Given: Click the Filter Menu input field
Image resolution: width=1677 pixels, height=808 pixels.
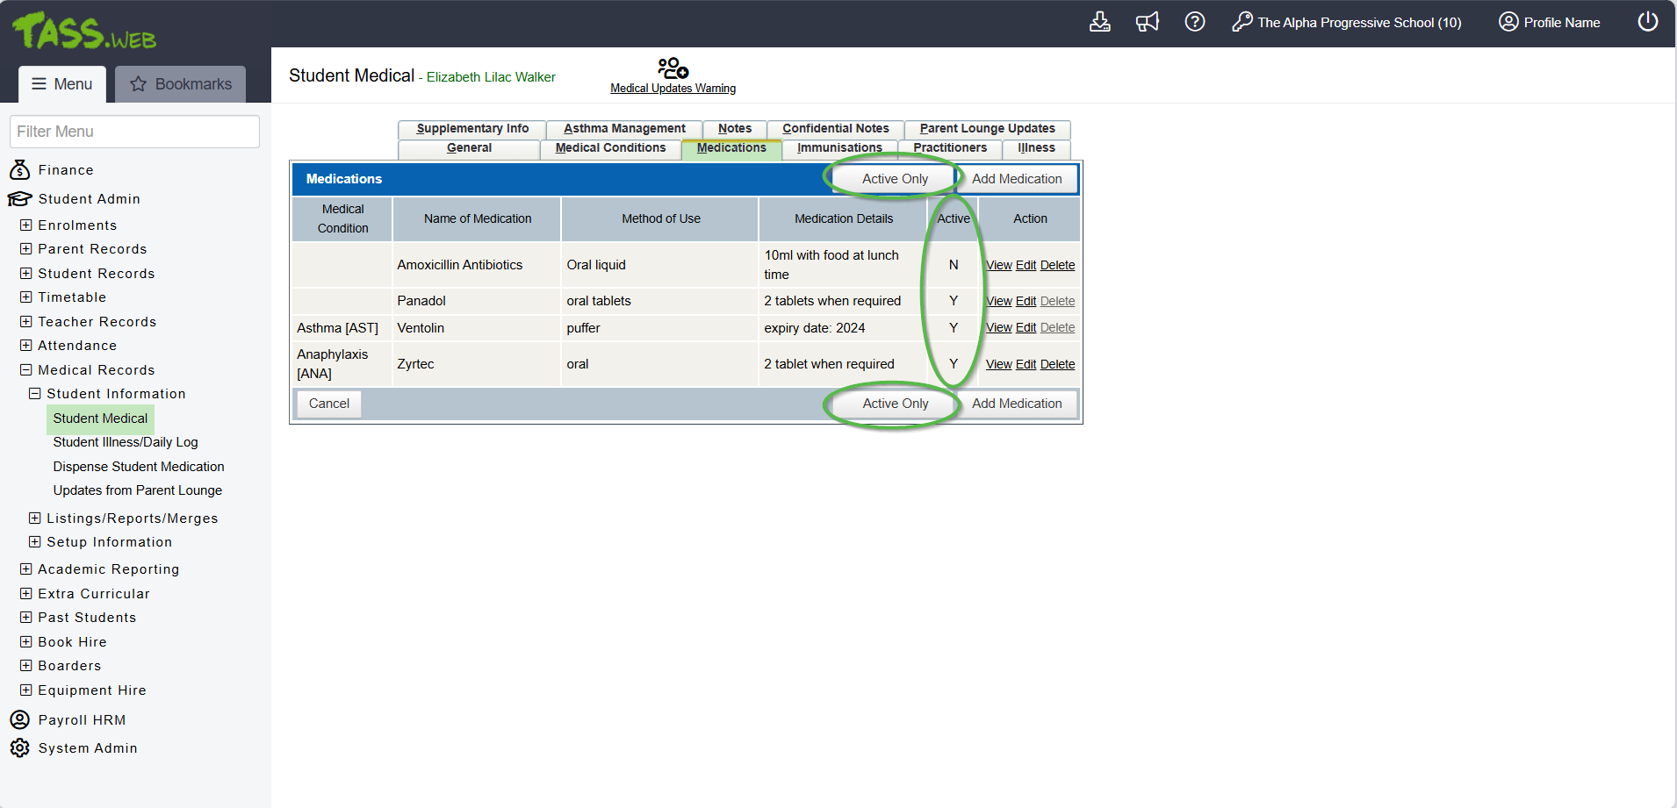Looking at the screenshot, I should pos(134,132).
